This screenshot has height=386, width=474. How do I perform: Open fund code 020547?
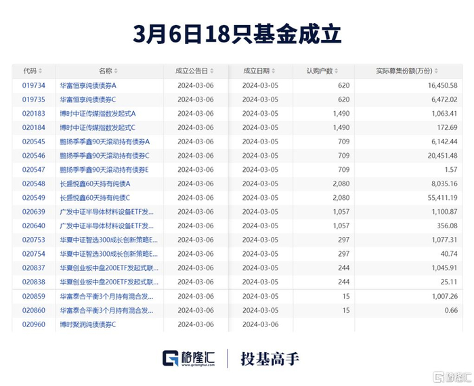[34, 169]
